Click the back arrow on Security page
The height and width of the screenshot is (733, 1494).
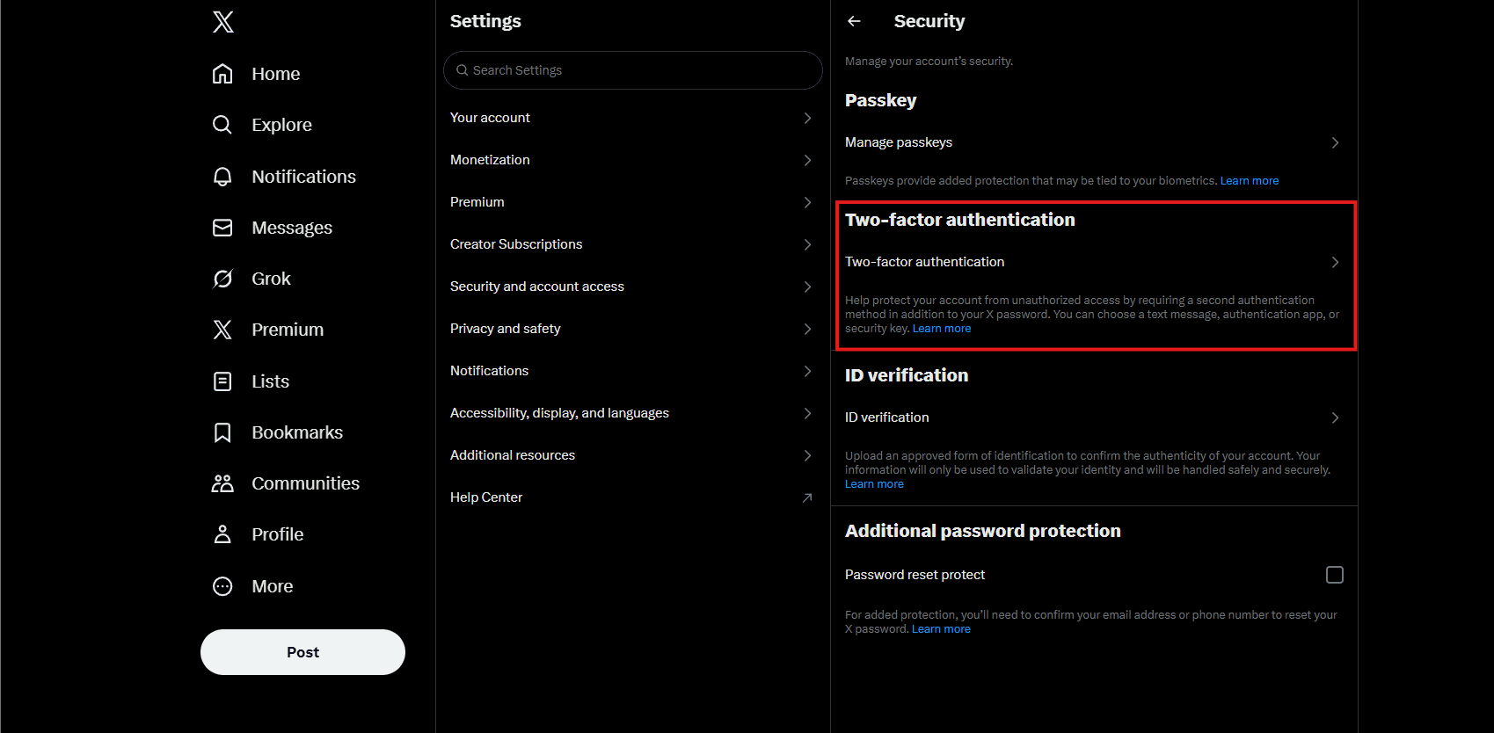pyautogui.click(x=854, y=21)
